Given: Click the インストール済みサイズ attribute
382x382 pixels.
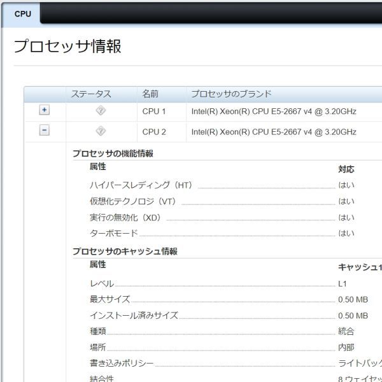Looking at the screenshot, I should pos(134,316).
